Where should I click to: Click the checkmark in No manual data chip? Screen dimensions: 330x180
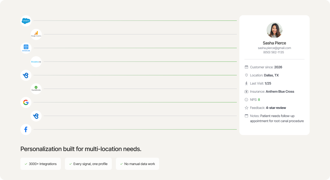[121, 164]
